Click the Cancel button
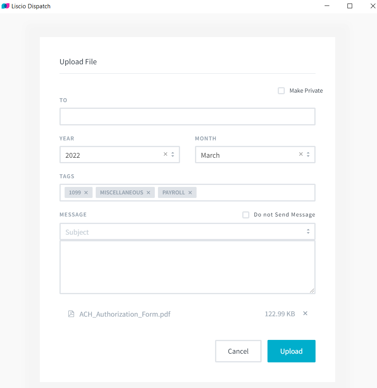This screenshot has width=377, height=388. pos(238,351)
